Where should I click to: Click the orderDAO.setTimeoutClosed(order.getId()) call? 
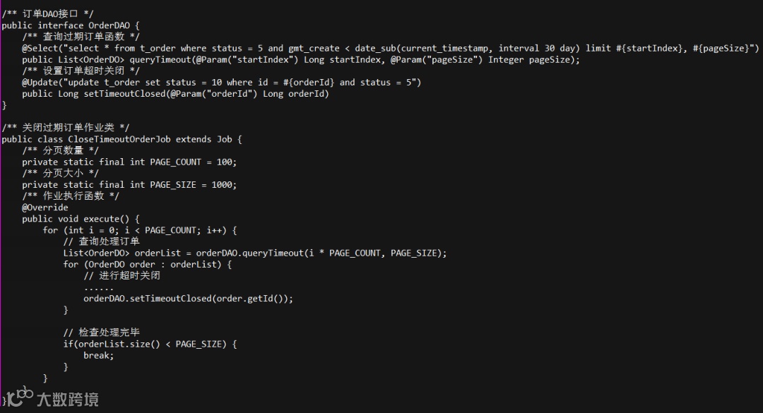[x=189, y=299]
